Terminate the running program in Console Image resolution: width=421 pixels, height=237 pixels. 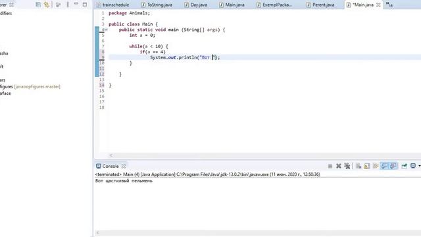pyautogui.click(x=330, y=166)
